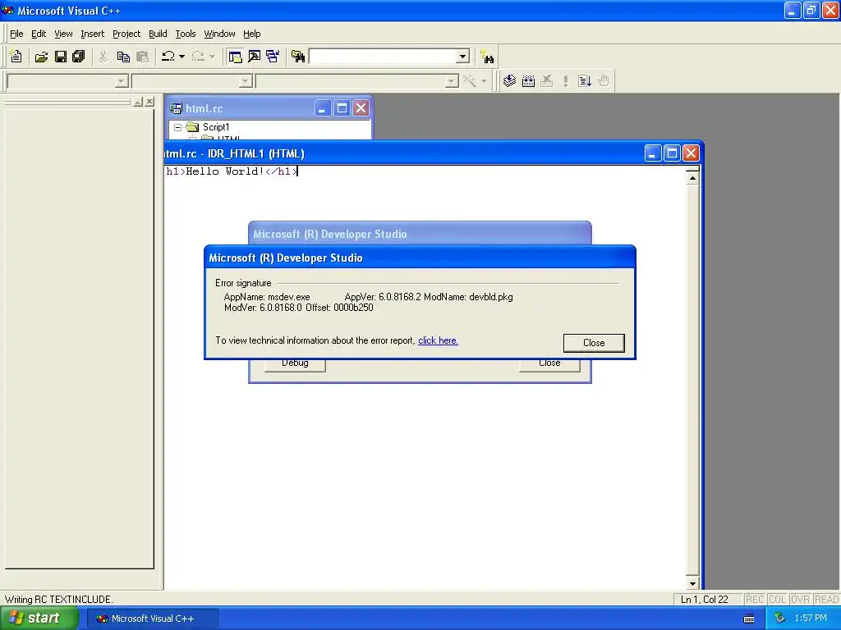Open the Window menu
The image size is (841, 630).
(219, 34)
